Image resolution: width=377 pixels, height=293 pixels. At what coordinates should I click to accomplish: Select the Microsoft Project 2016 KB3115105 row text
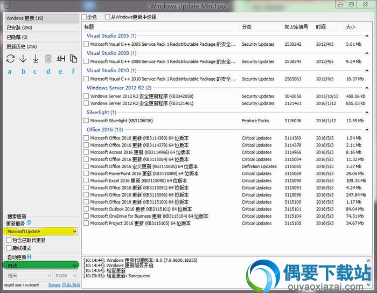(141, 224)
